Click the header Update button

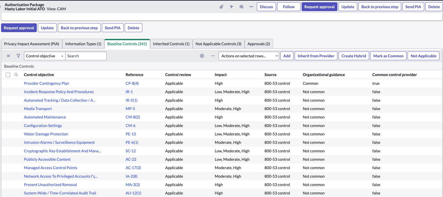[x=348, y=7]
